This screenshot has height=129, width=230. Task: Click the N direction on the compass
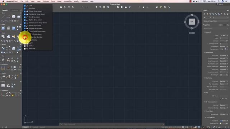click(x=192, y=15)
